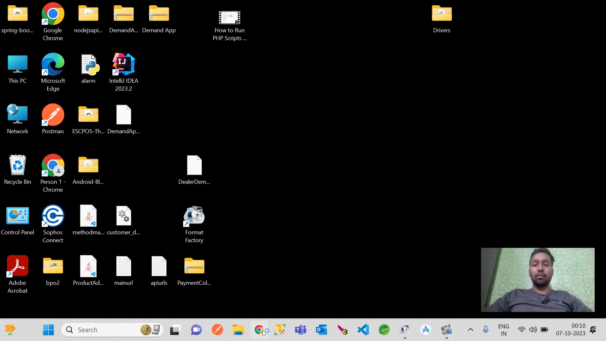Open File Explorer from the taskbar

(238, 330)
